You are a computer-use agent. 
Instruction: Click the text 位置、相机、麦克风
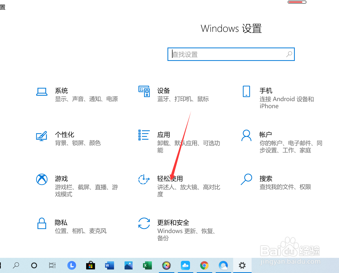click(81, 231)
